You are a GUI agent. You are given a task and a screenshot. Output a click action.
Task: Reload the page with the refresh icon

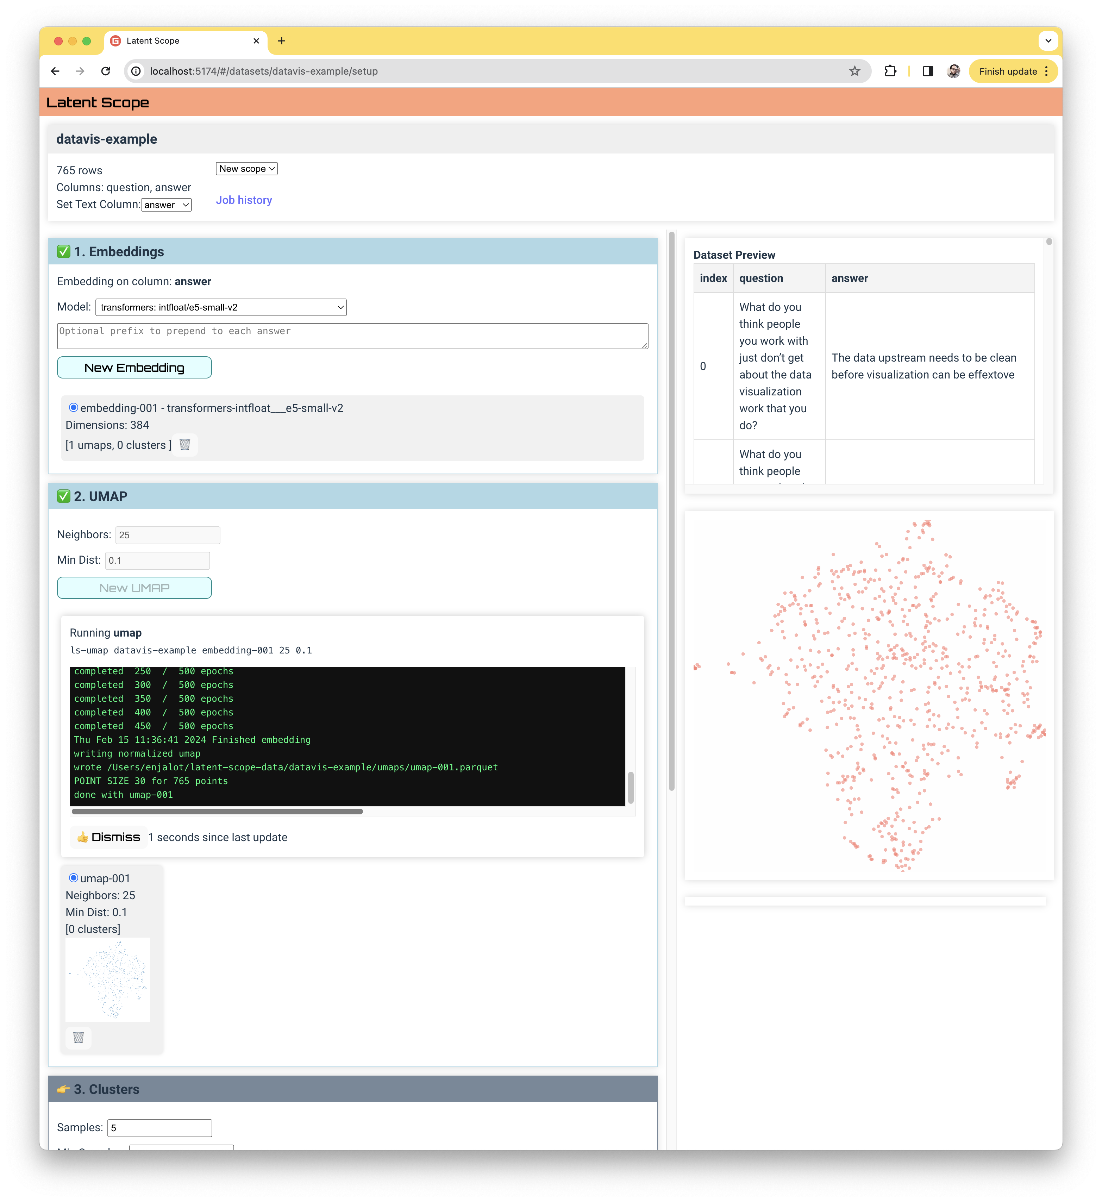[106, 71]
